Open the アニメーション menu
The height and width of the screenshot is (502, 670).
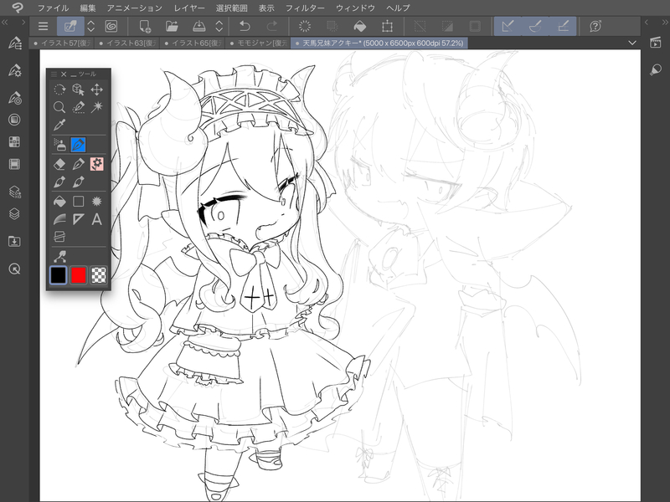coord(135,8)
